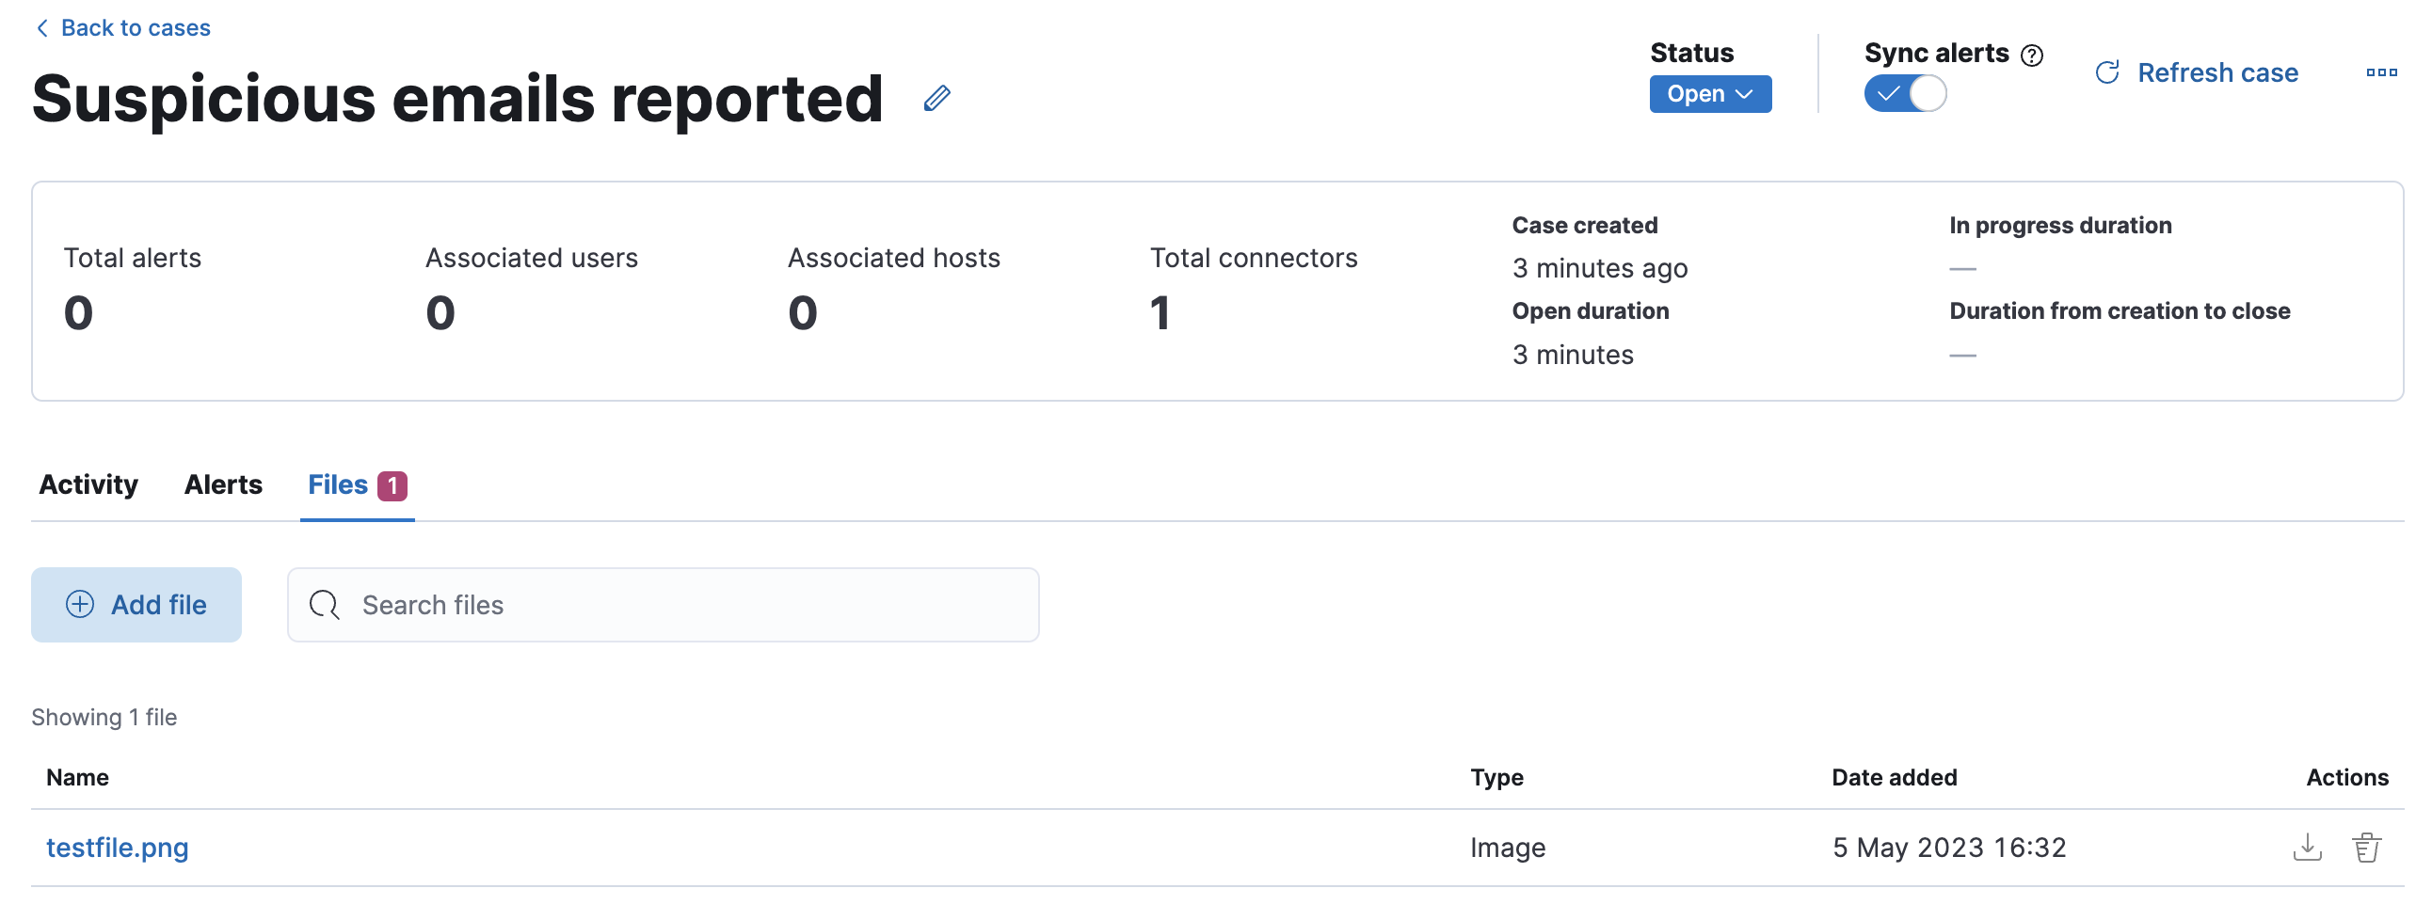Download testfile.png using the download icon
Viewport: 2432px width, 920px height.
2307,847
